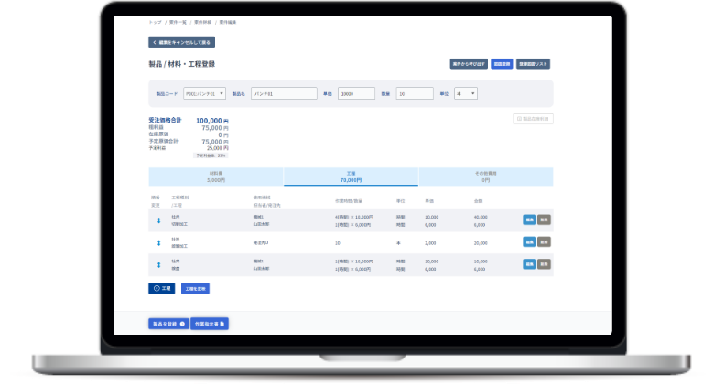
Task: Open the その他費用 tab
Action: [485, 176]
